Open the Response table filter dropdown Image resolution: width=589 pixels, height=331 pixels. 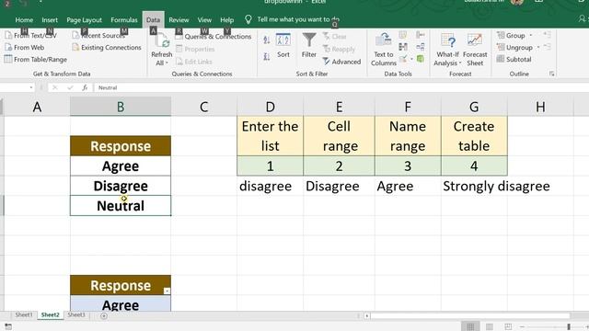coord(167,291)
